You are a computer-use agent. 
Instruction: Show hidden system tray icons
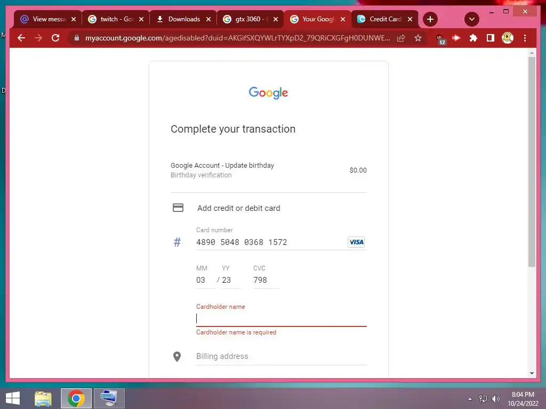point(470,399)
